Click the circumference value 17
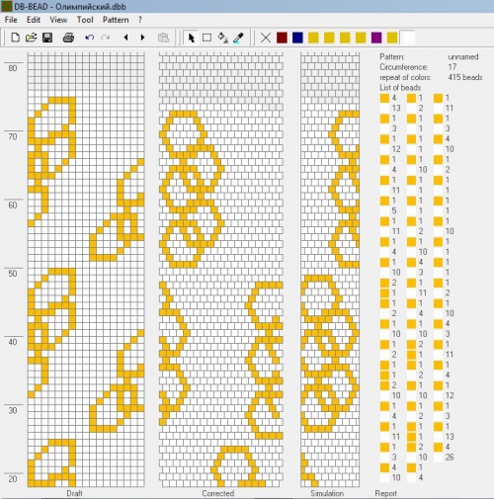 click(453, 67)
